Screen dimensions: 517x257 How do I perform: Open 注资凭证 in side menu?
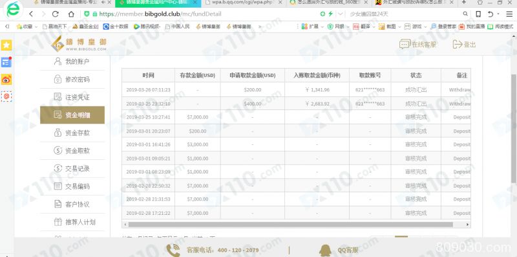72,97
